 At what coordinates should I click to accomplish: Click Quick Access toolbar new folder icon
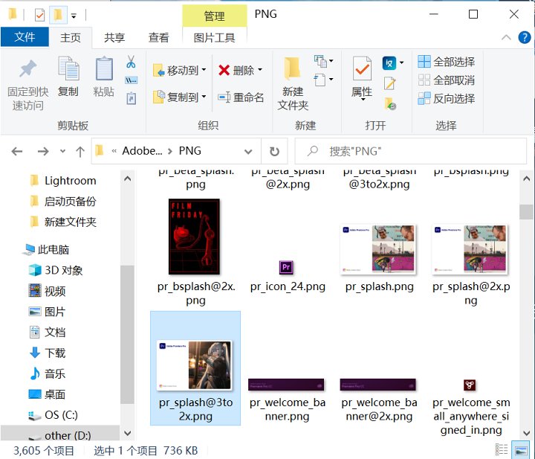[x=58, y=15]
